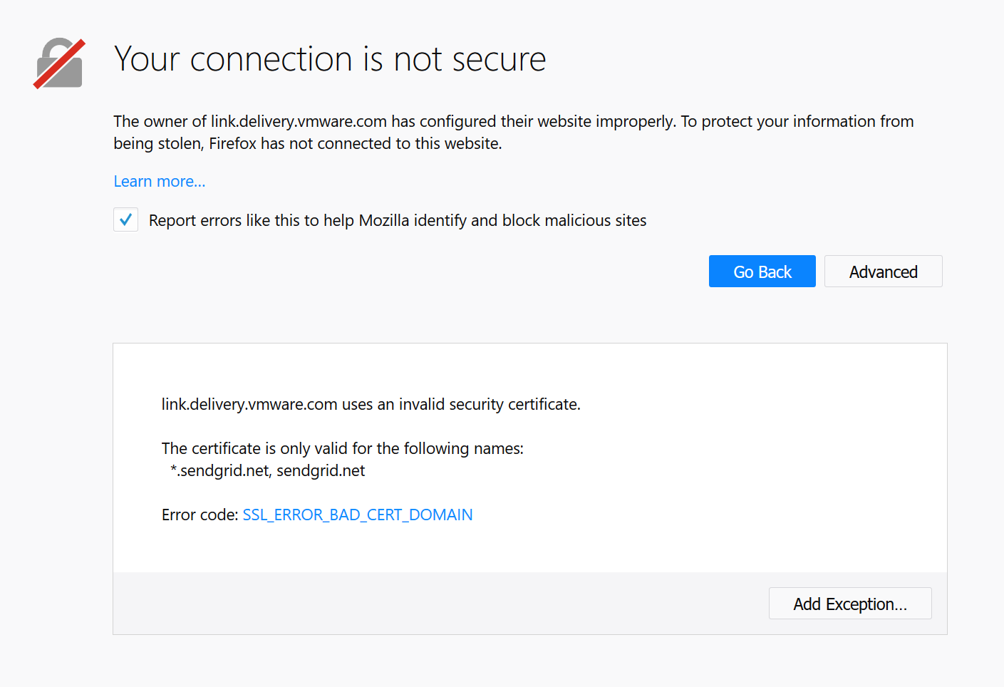The width and height of the screenshot is (1004, 687).
Task: Click link.delivery.vmware.com in the top description
Action: point(299,122)
